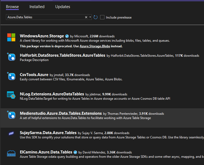This screenshot has width=204, height=165.
Task: Select the Halforbit.DataStores.TableStores.AzureTables package title
Action: [x=63, y=55]
